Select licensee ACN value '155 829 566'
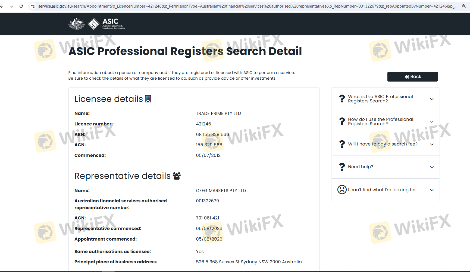The image size is (470, 272). [x=209, y=145]
